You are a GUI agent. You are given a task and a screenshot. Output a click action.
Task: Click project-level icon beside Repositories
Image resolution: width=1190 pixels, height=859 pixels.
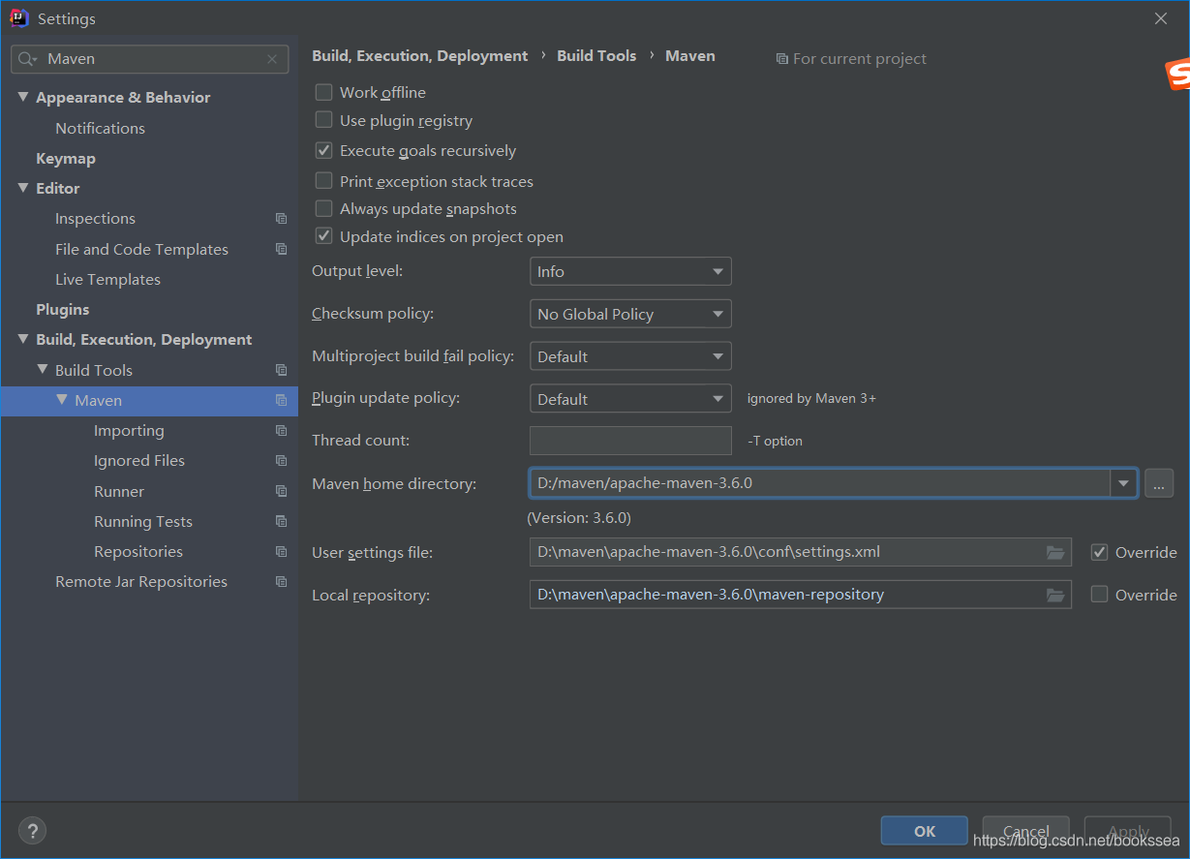coord(281,551)
